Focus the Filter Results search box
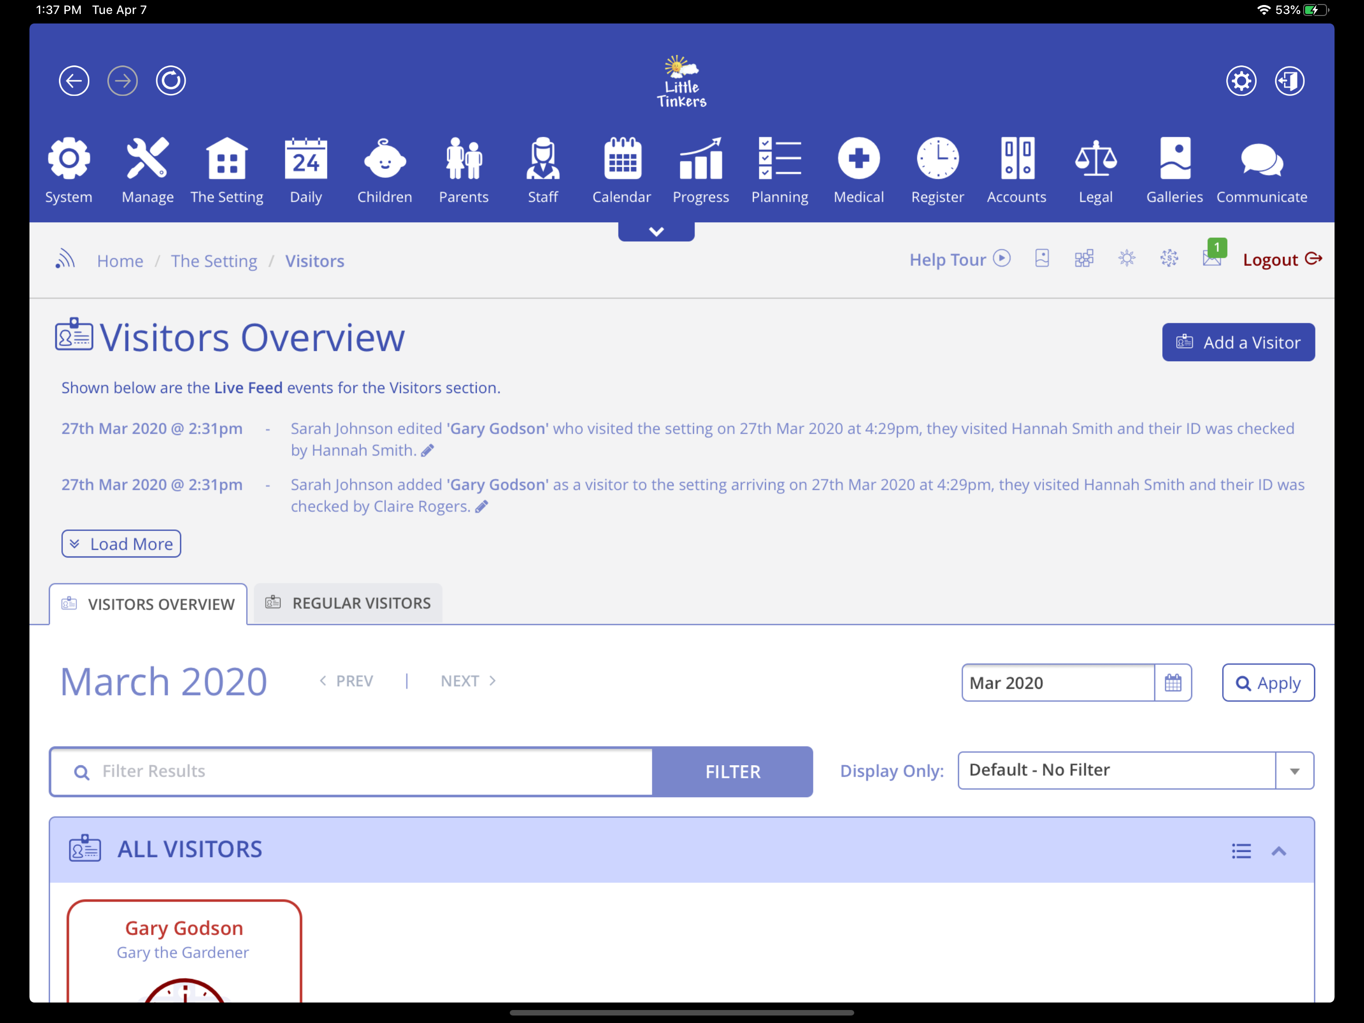The width and height of the screenshot is (1364, 1023). 351,771
